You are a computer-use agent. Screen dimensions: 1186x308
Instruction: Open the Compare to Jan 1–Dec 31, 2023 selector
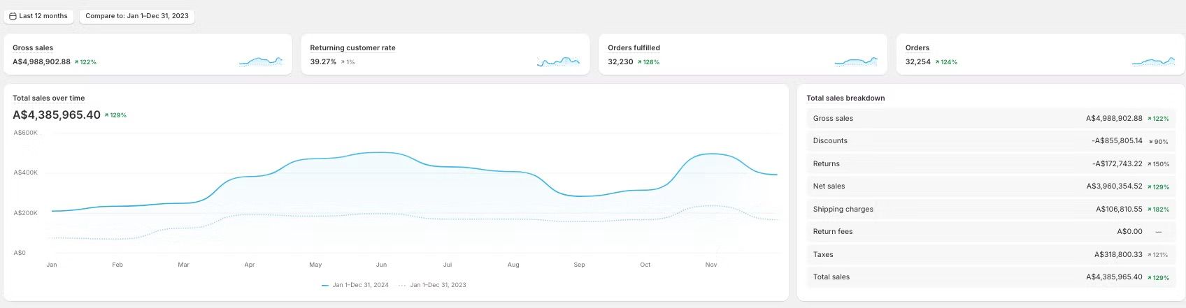coord(137,16)
